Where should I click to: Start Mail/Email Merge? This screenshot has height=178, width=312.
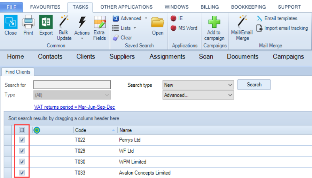pos(242,22)
